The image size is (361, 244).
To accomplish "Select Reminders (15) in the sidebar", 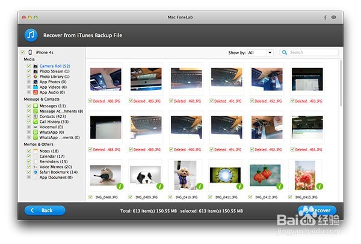I will 54,162.
